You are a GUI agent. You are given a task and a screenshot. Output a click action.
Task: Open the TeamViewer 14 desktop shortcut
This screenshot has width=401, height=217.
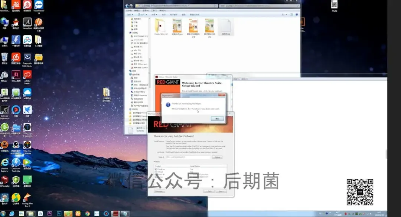[39, 6]
